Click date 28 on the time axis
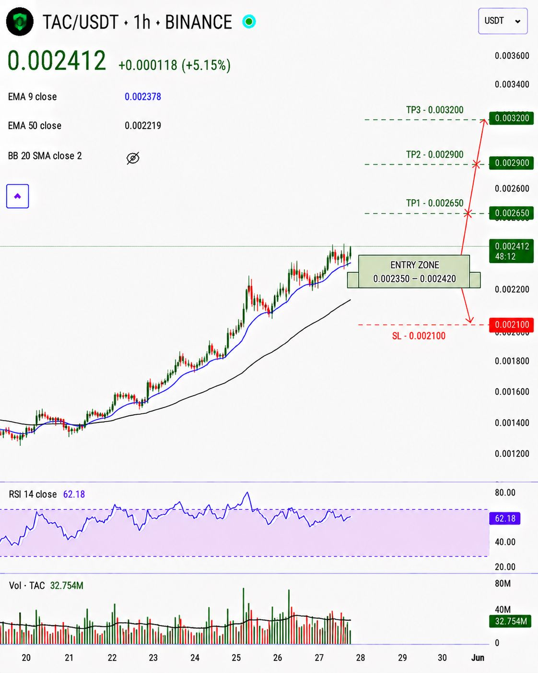The height and width of the screenshot is (673, 538). (361, 658)
